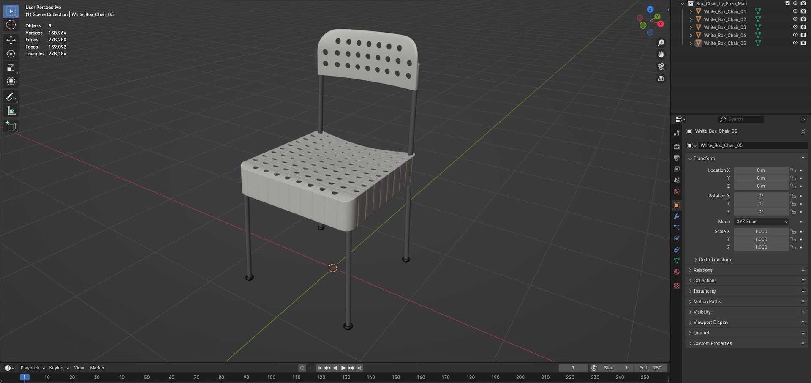Lock the Scale Z value
The image size is (811, 383).
pyautogui.click(x=793, y=247)
